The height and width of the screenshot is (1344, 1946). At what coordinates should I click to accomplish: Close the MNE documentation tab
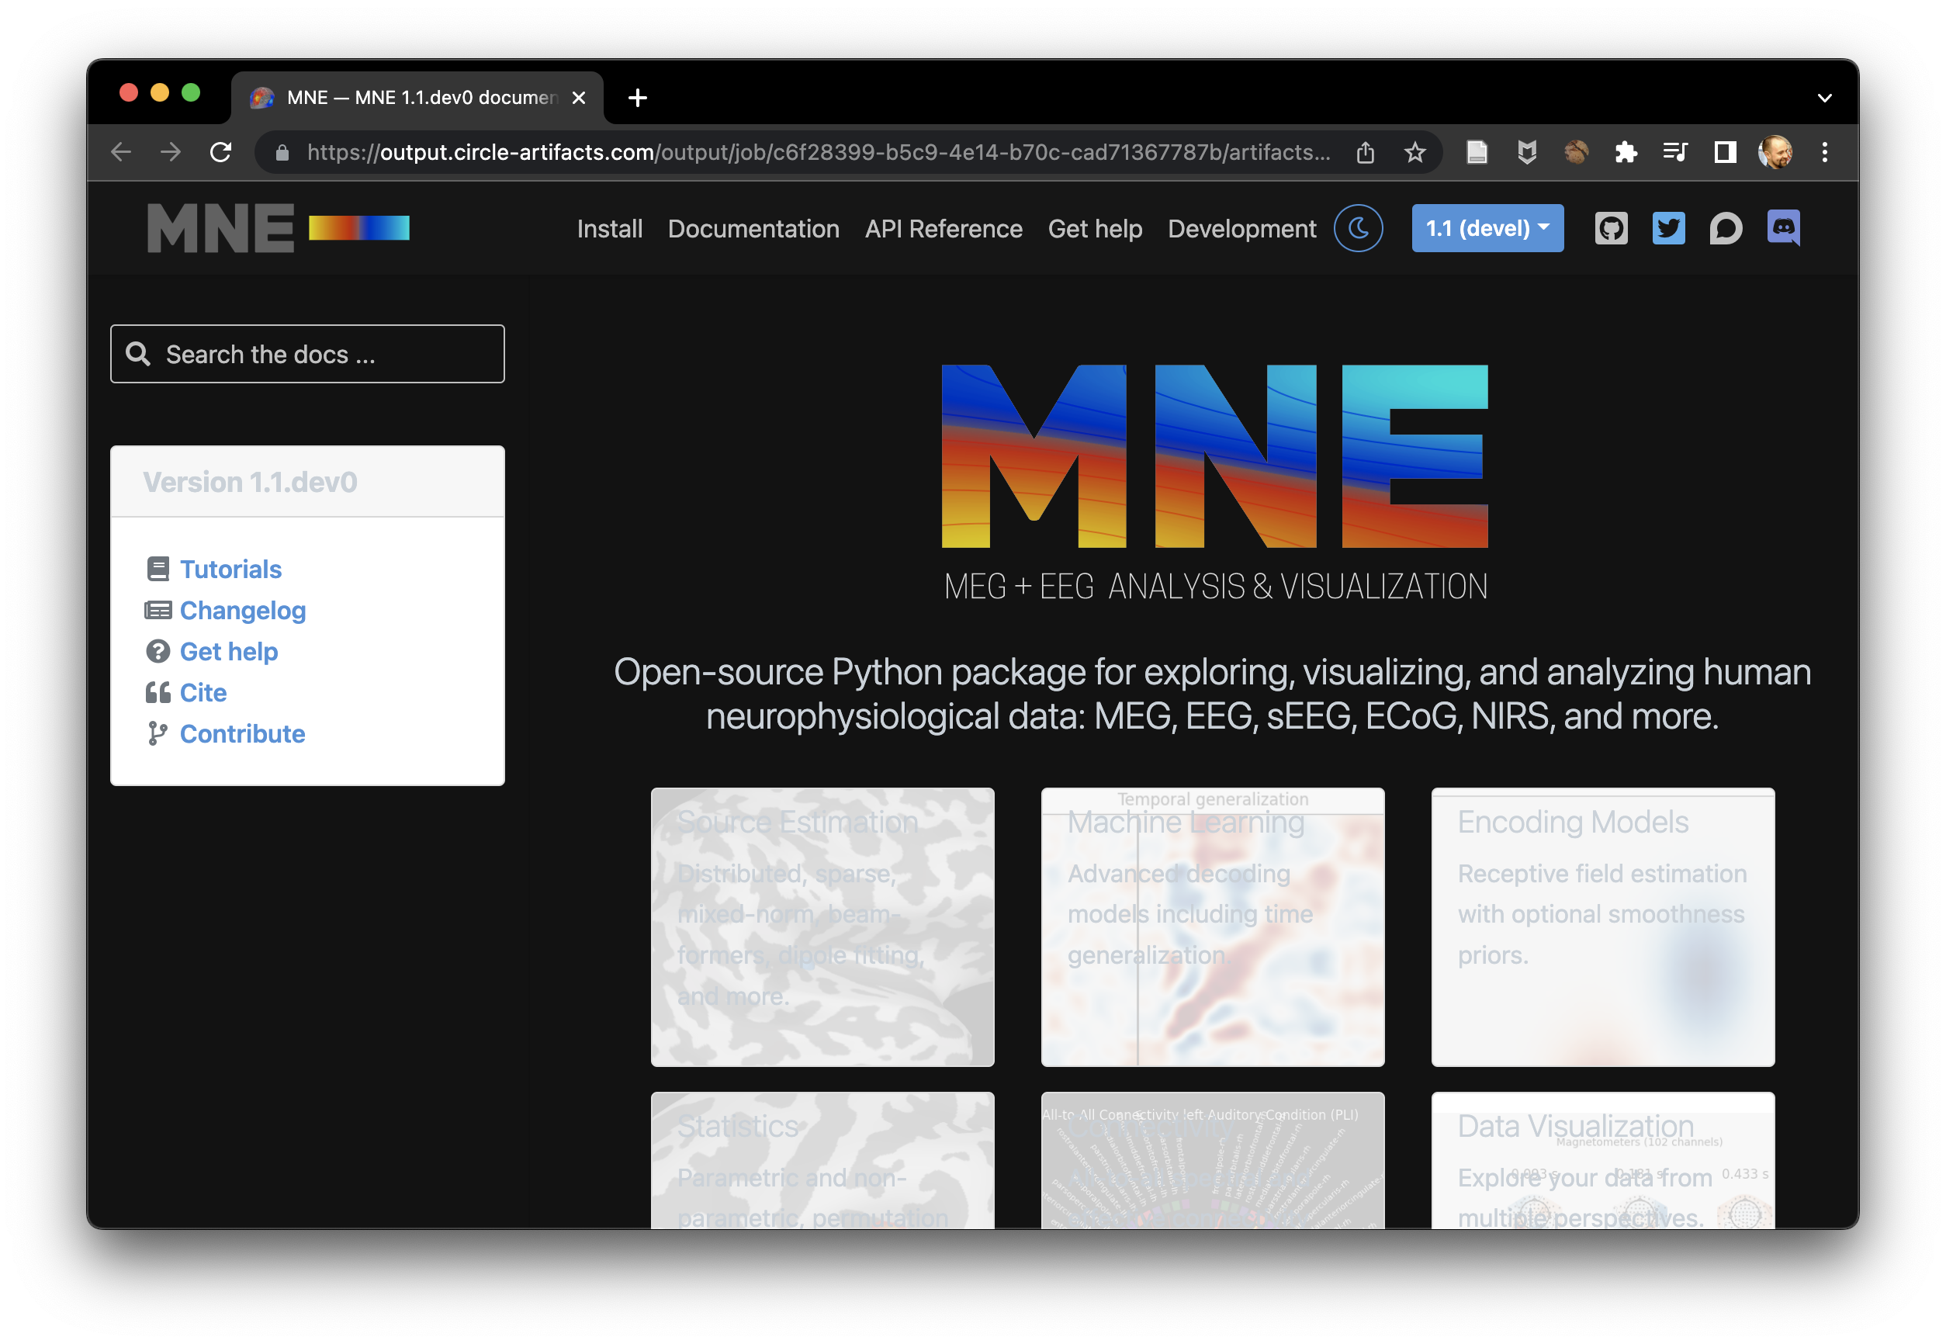pyautogui.click(x=579, y=98)
